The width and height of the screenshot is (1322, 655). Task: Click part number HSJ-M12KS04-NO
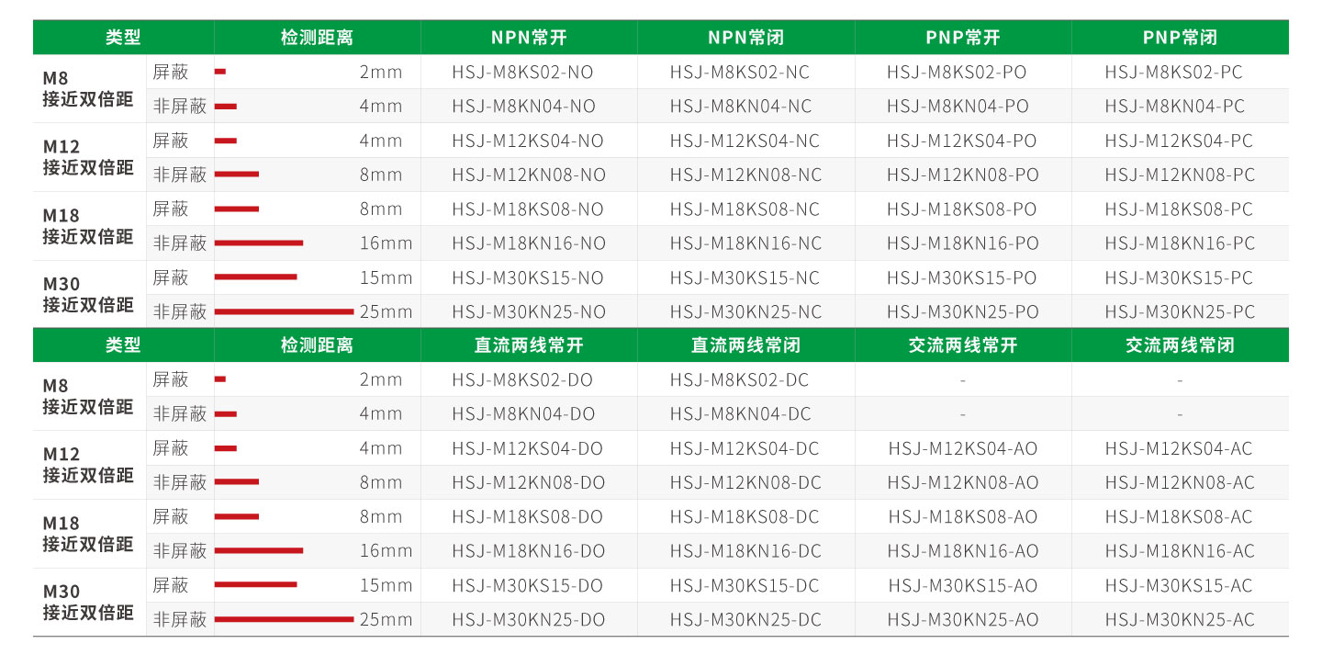tap(529, 140)
